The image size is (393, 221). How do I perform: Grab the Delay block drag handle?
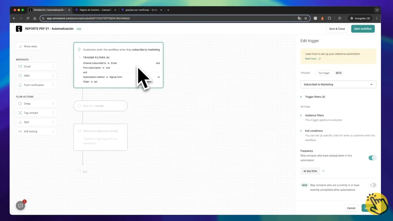pyautogui.click(x=53, y=104)
